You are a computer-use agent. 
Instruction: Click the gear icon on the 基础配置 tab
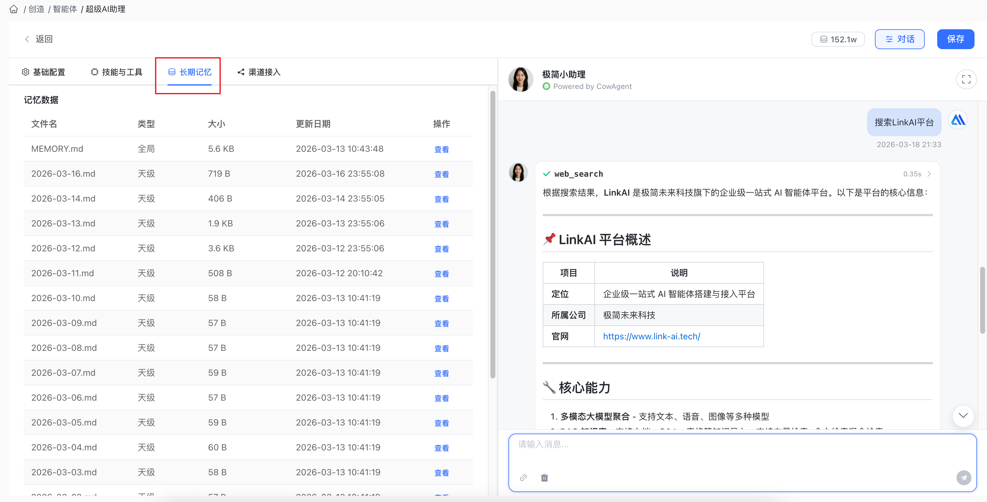[x=25, y=72]
